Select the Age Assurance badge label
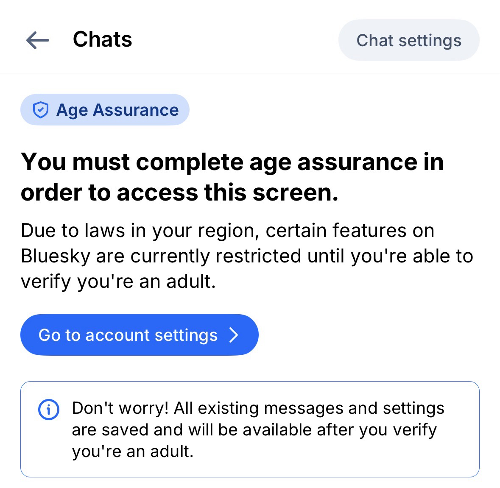 click(x=117, y=110)
